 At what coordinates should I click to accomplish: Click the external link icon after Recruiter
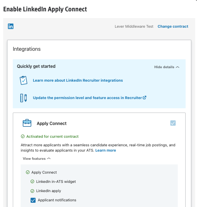click(x=144, y=98)
